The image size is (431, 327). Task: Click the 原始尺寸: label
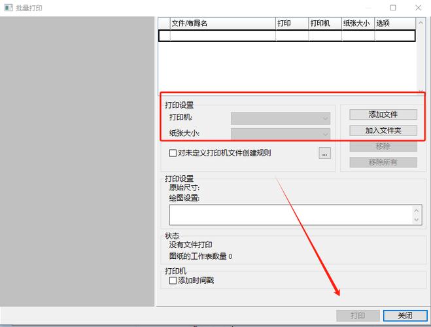[x=184, y=188]
